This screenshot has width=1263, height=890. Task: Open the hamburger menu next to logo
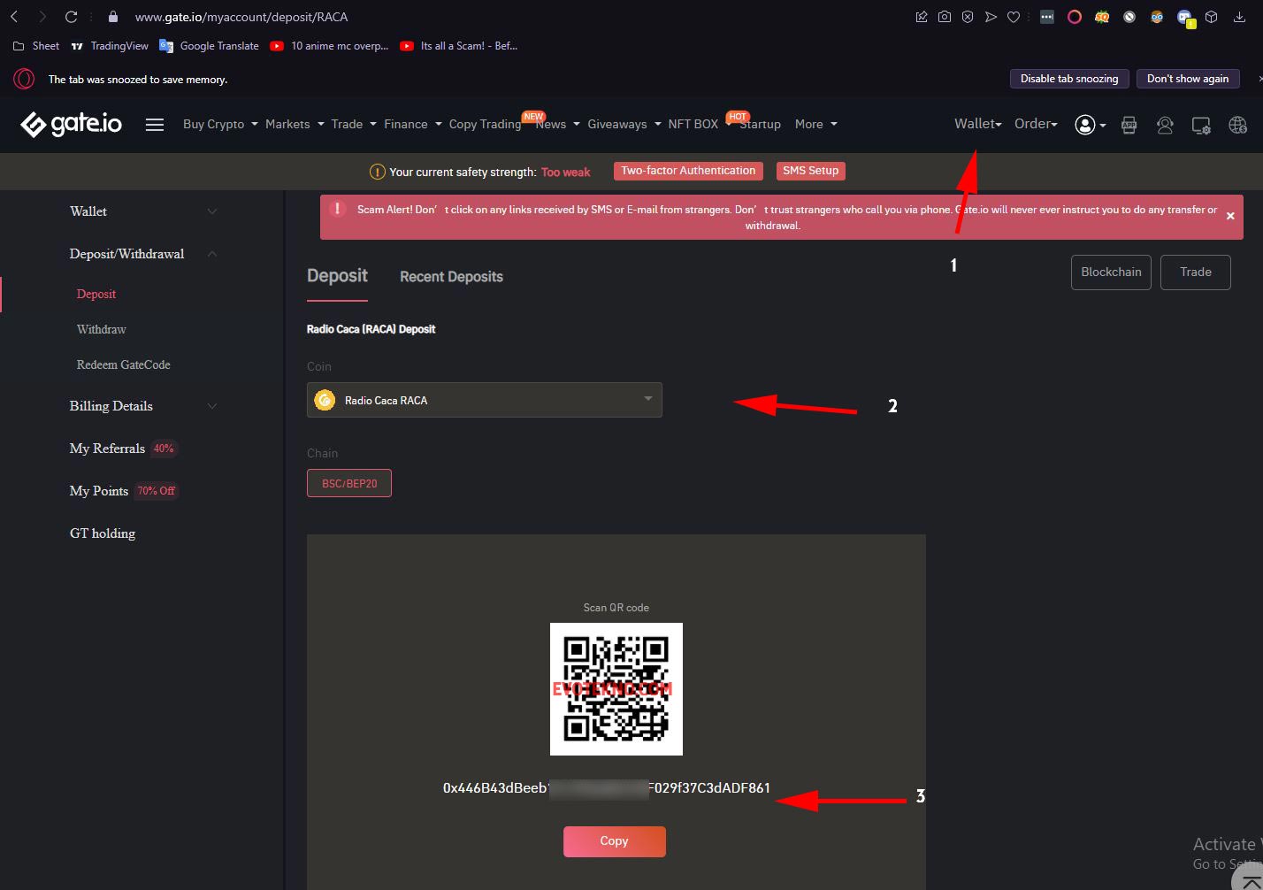155,125
